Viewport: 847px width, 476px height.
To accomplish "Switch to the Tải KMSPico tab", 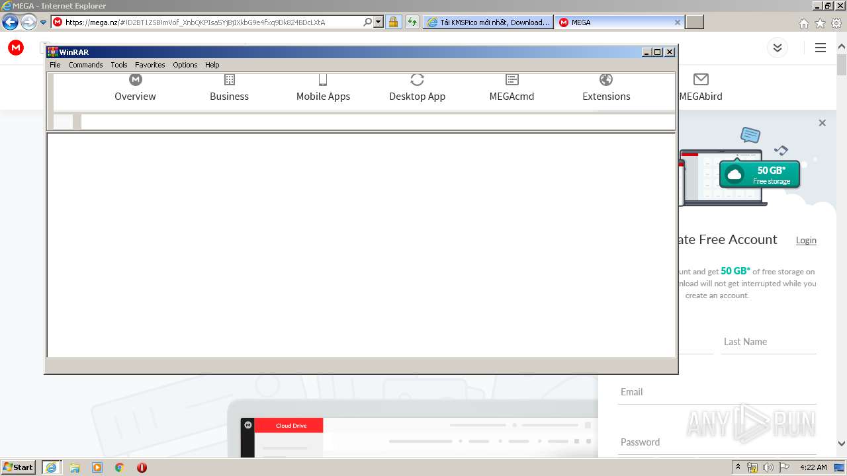I will point(488,22).
